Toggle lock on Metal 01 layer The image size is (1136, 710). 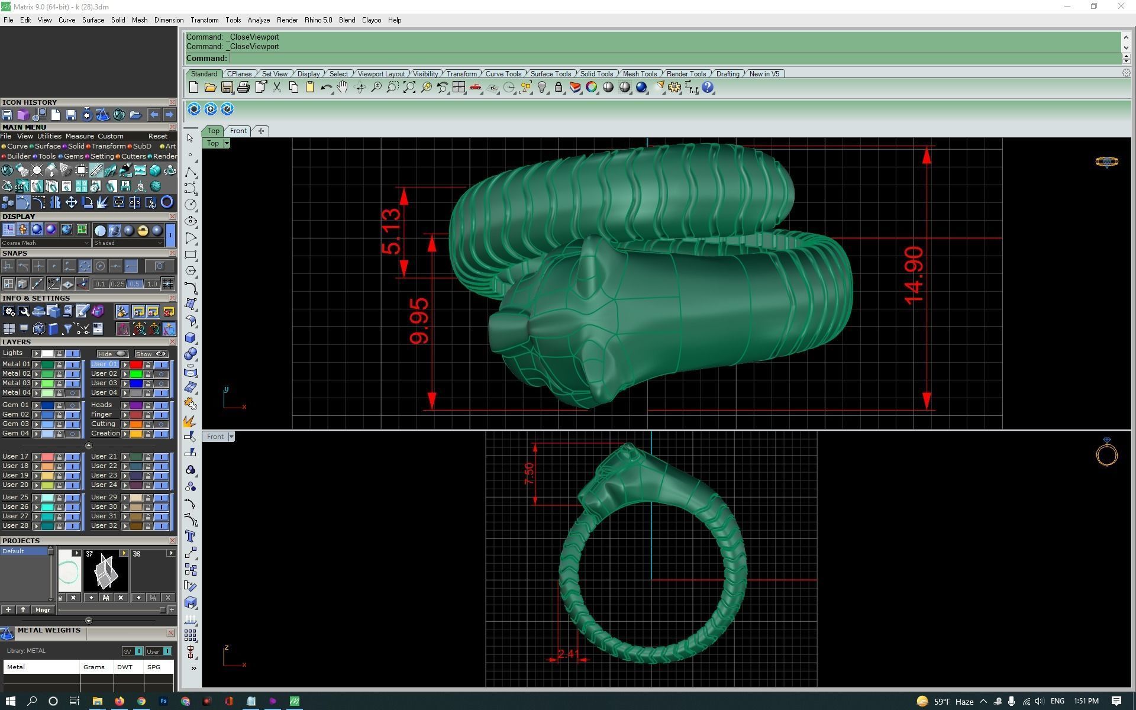click(x=59, y=364)
